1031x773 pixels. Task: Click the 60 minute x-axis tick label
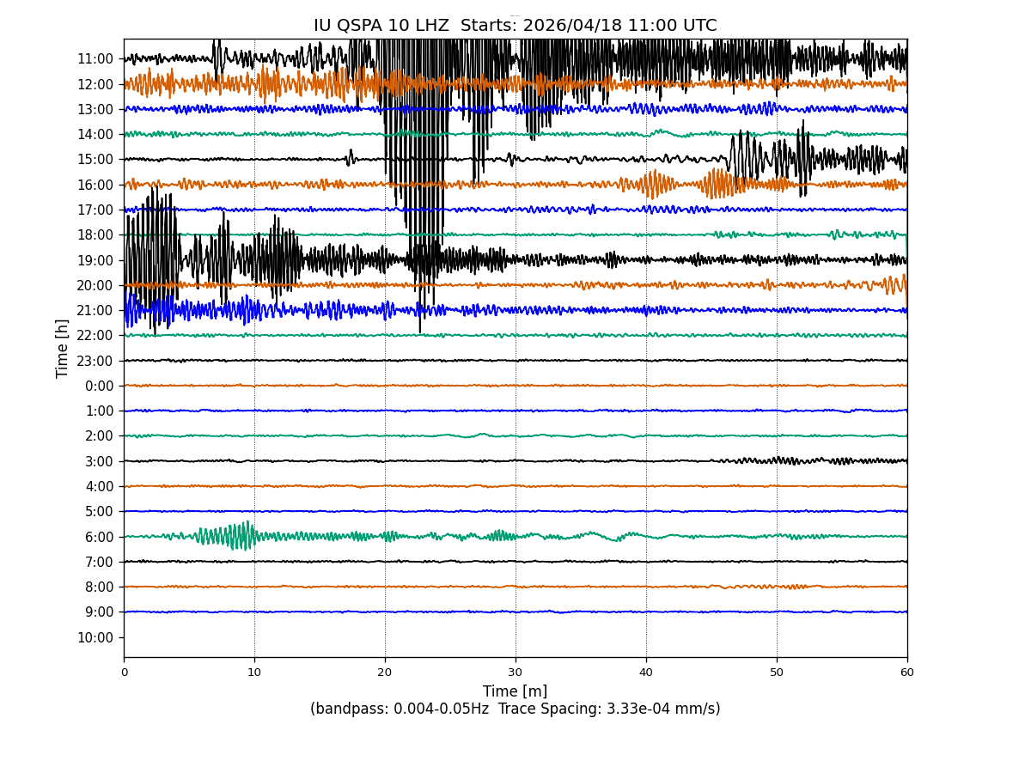point(907,673)
